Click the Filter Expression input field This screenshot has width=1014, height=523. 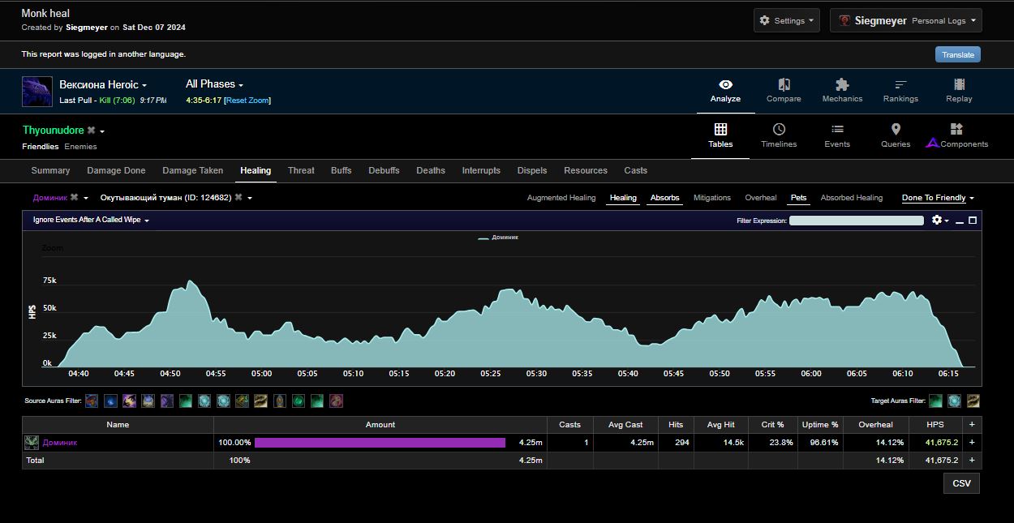[856, 221]
